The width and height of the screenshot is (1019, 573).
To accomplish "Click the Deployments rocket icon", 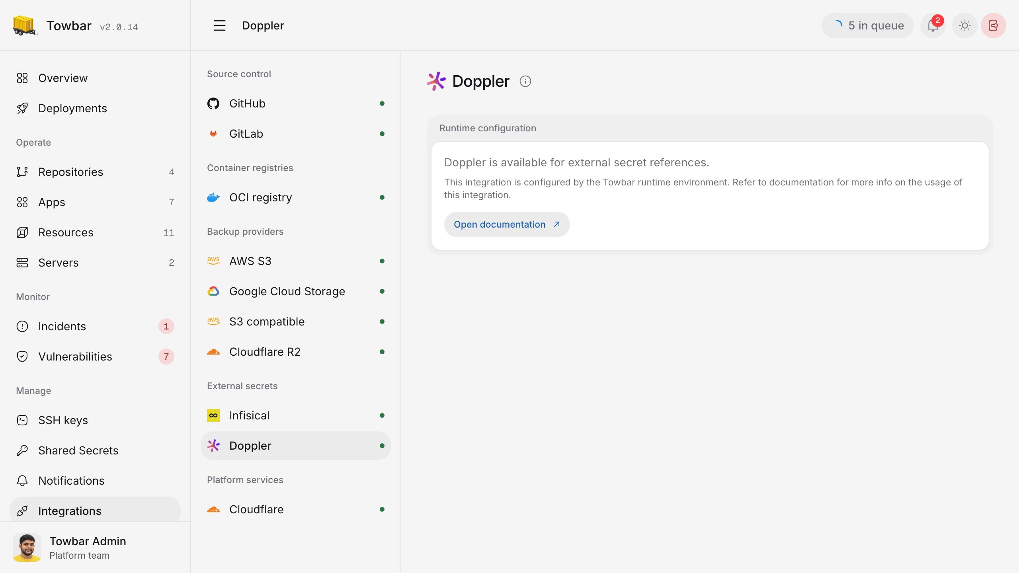I will 22,108.
